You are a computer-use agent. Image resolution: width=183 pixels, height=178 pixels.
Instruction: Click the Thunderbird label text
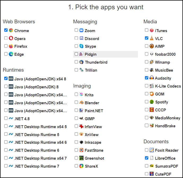pyautogui.click(x=96, y=62)
